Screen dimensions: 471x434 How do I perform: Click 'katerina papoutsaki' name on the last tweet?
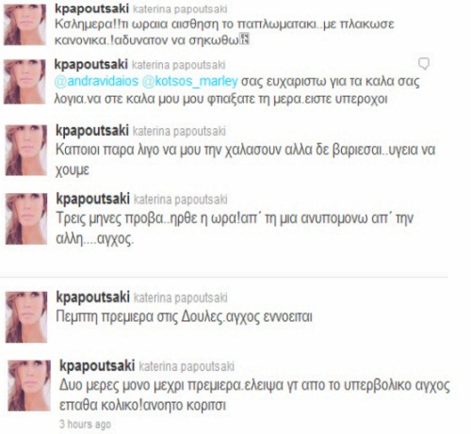click(x=187, y=366)
